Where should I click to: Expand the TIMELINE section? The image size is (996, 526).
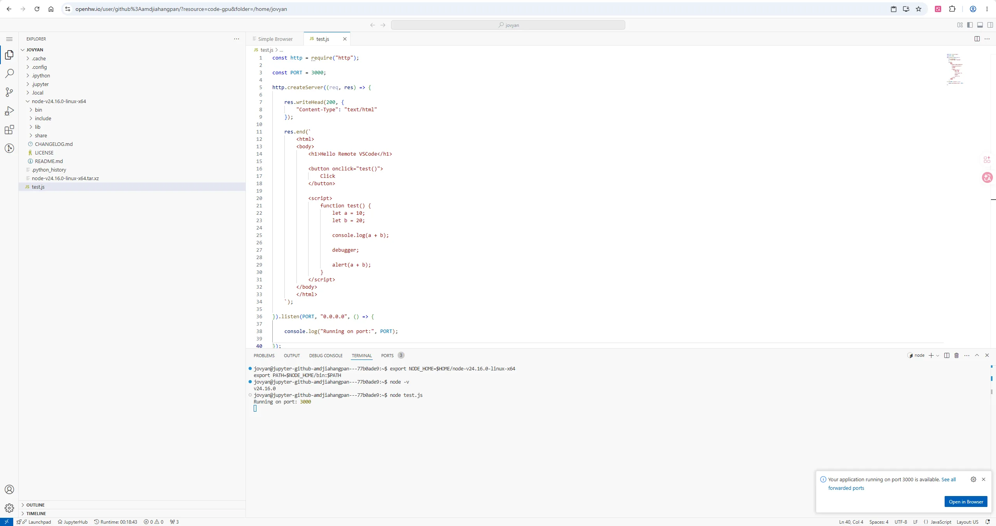[132, 514]
